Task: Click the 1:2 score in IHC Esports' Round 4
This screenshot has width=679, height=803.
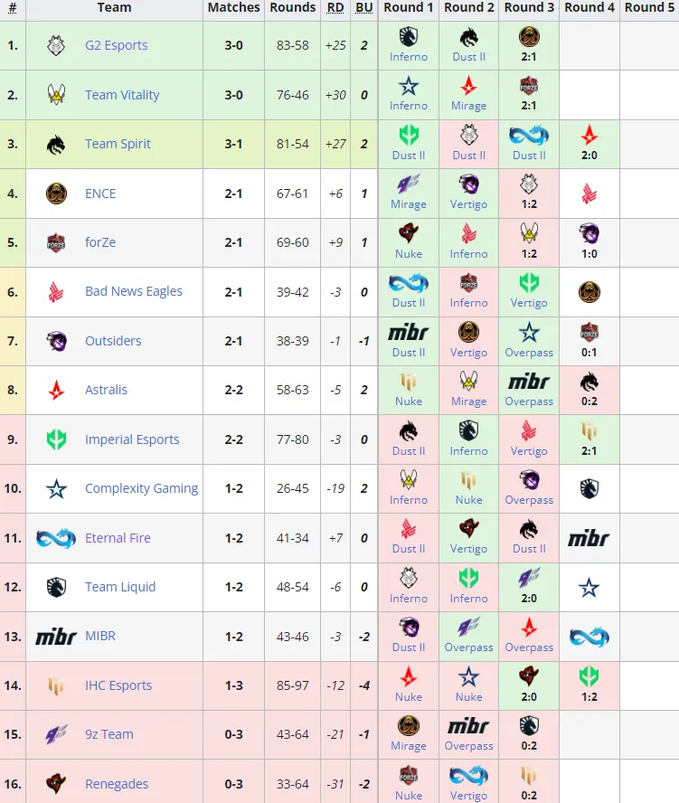Action: click(x=589, y=697)
